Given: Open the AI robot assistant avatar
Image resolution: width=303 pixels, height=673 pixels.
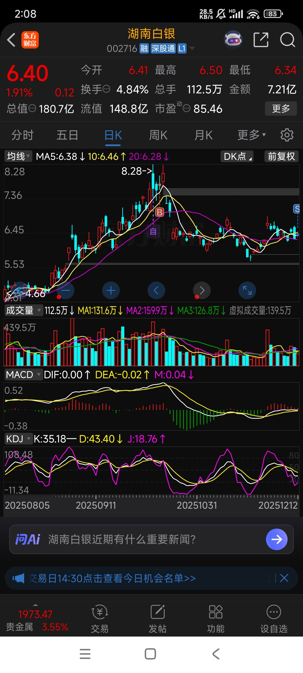Looking at the screenshot, I should pos(233,40).
